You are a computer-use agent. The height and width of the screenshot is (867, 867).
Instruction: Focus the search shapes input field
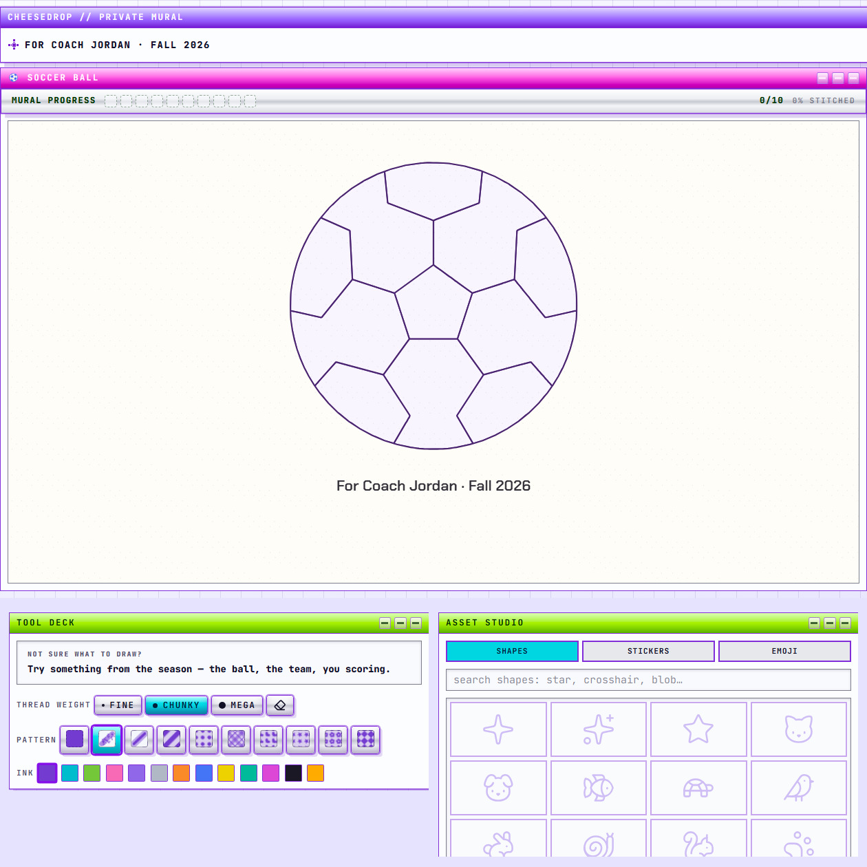point(648,680)
